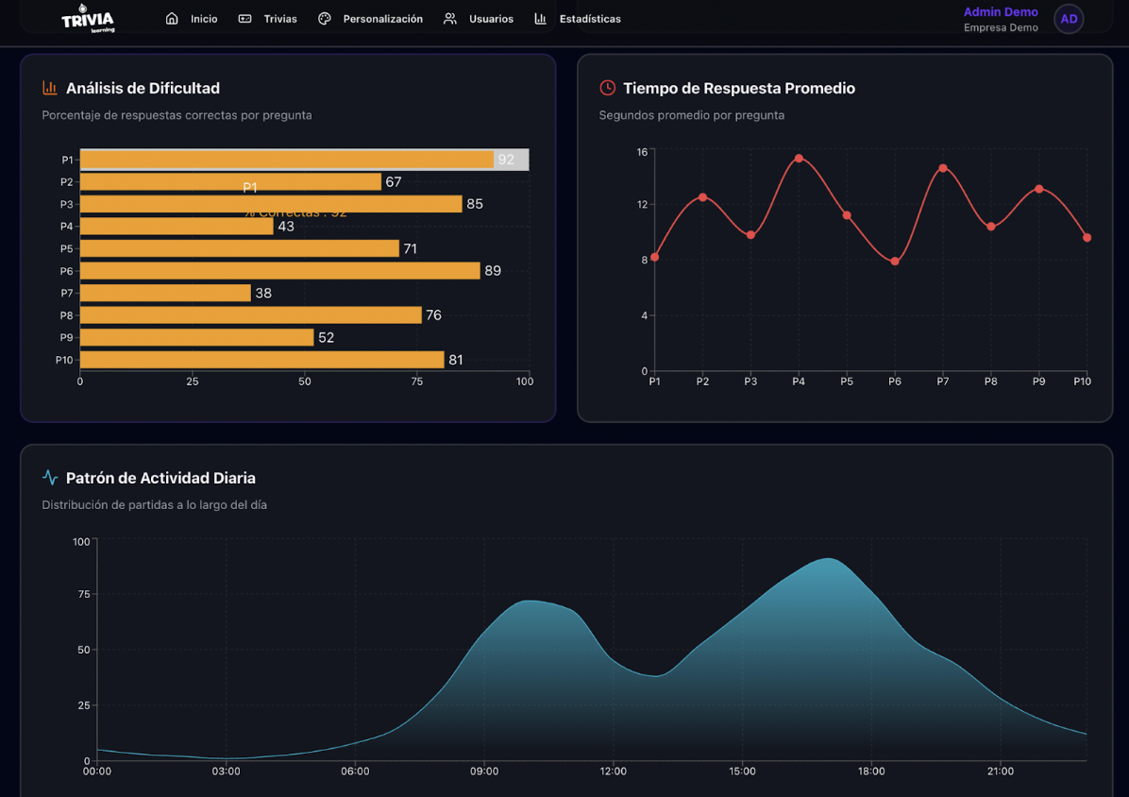This screenshot has height=797, width=1129.
Task: Click the chart icon beside Análisis de Dificultad
Action: [x=50, y=88]
